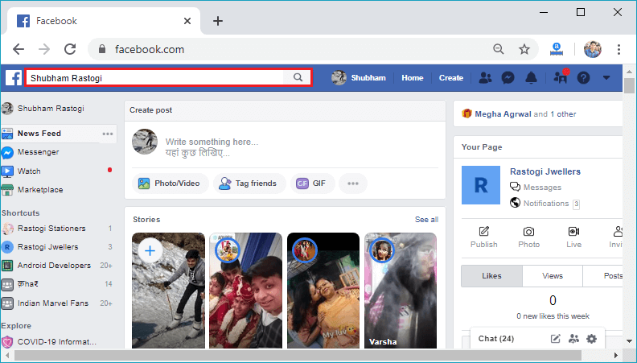Viewport: 637px width, 363px height.
Task: Click Rastogi Jwellers page avatar R
Action: 481,185
